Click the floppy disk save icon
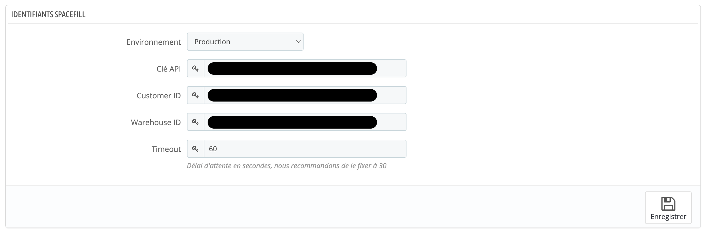Screen dimensions: 708x231 point(668,204)
